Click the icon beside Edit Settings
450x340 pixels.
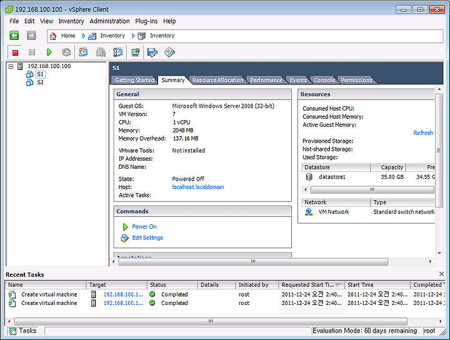(125, 238)
